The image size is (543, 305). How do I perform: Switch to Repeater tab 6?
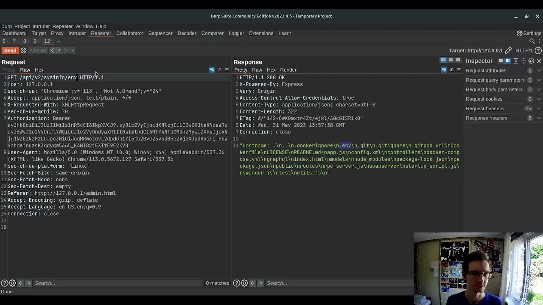(x=4, y=41)
